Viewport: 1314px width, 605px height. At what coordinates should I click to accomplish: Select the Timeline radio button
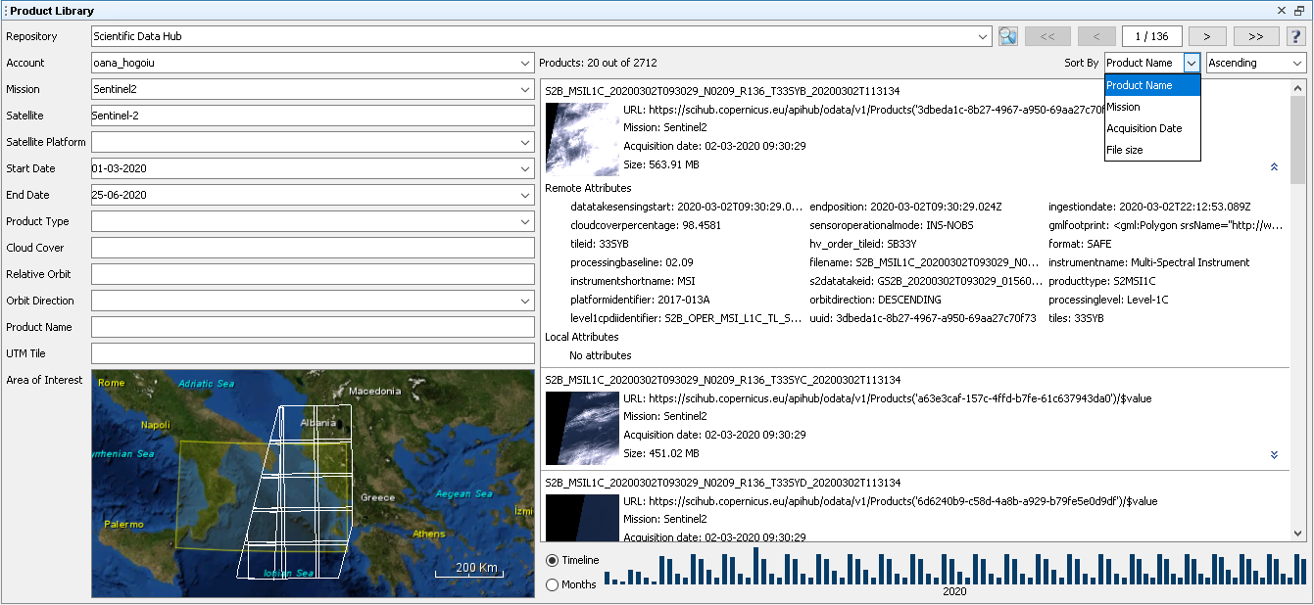click(553, 560)
